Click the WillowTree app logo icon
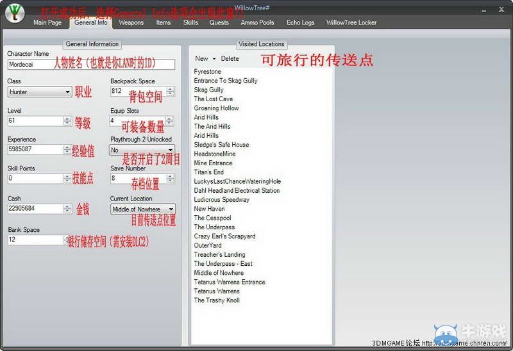513x351 pixels. (x=15, y=13)
